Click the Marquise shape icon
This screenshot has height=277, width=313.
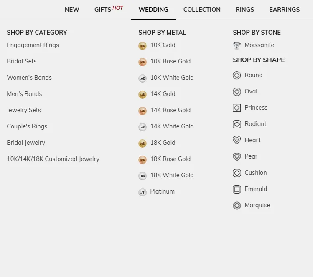click(x=237, y=206)
